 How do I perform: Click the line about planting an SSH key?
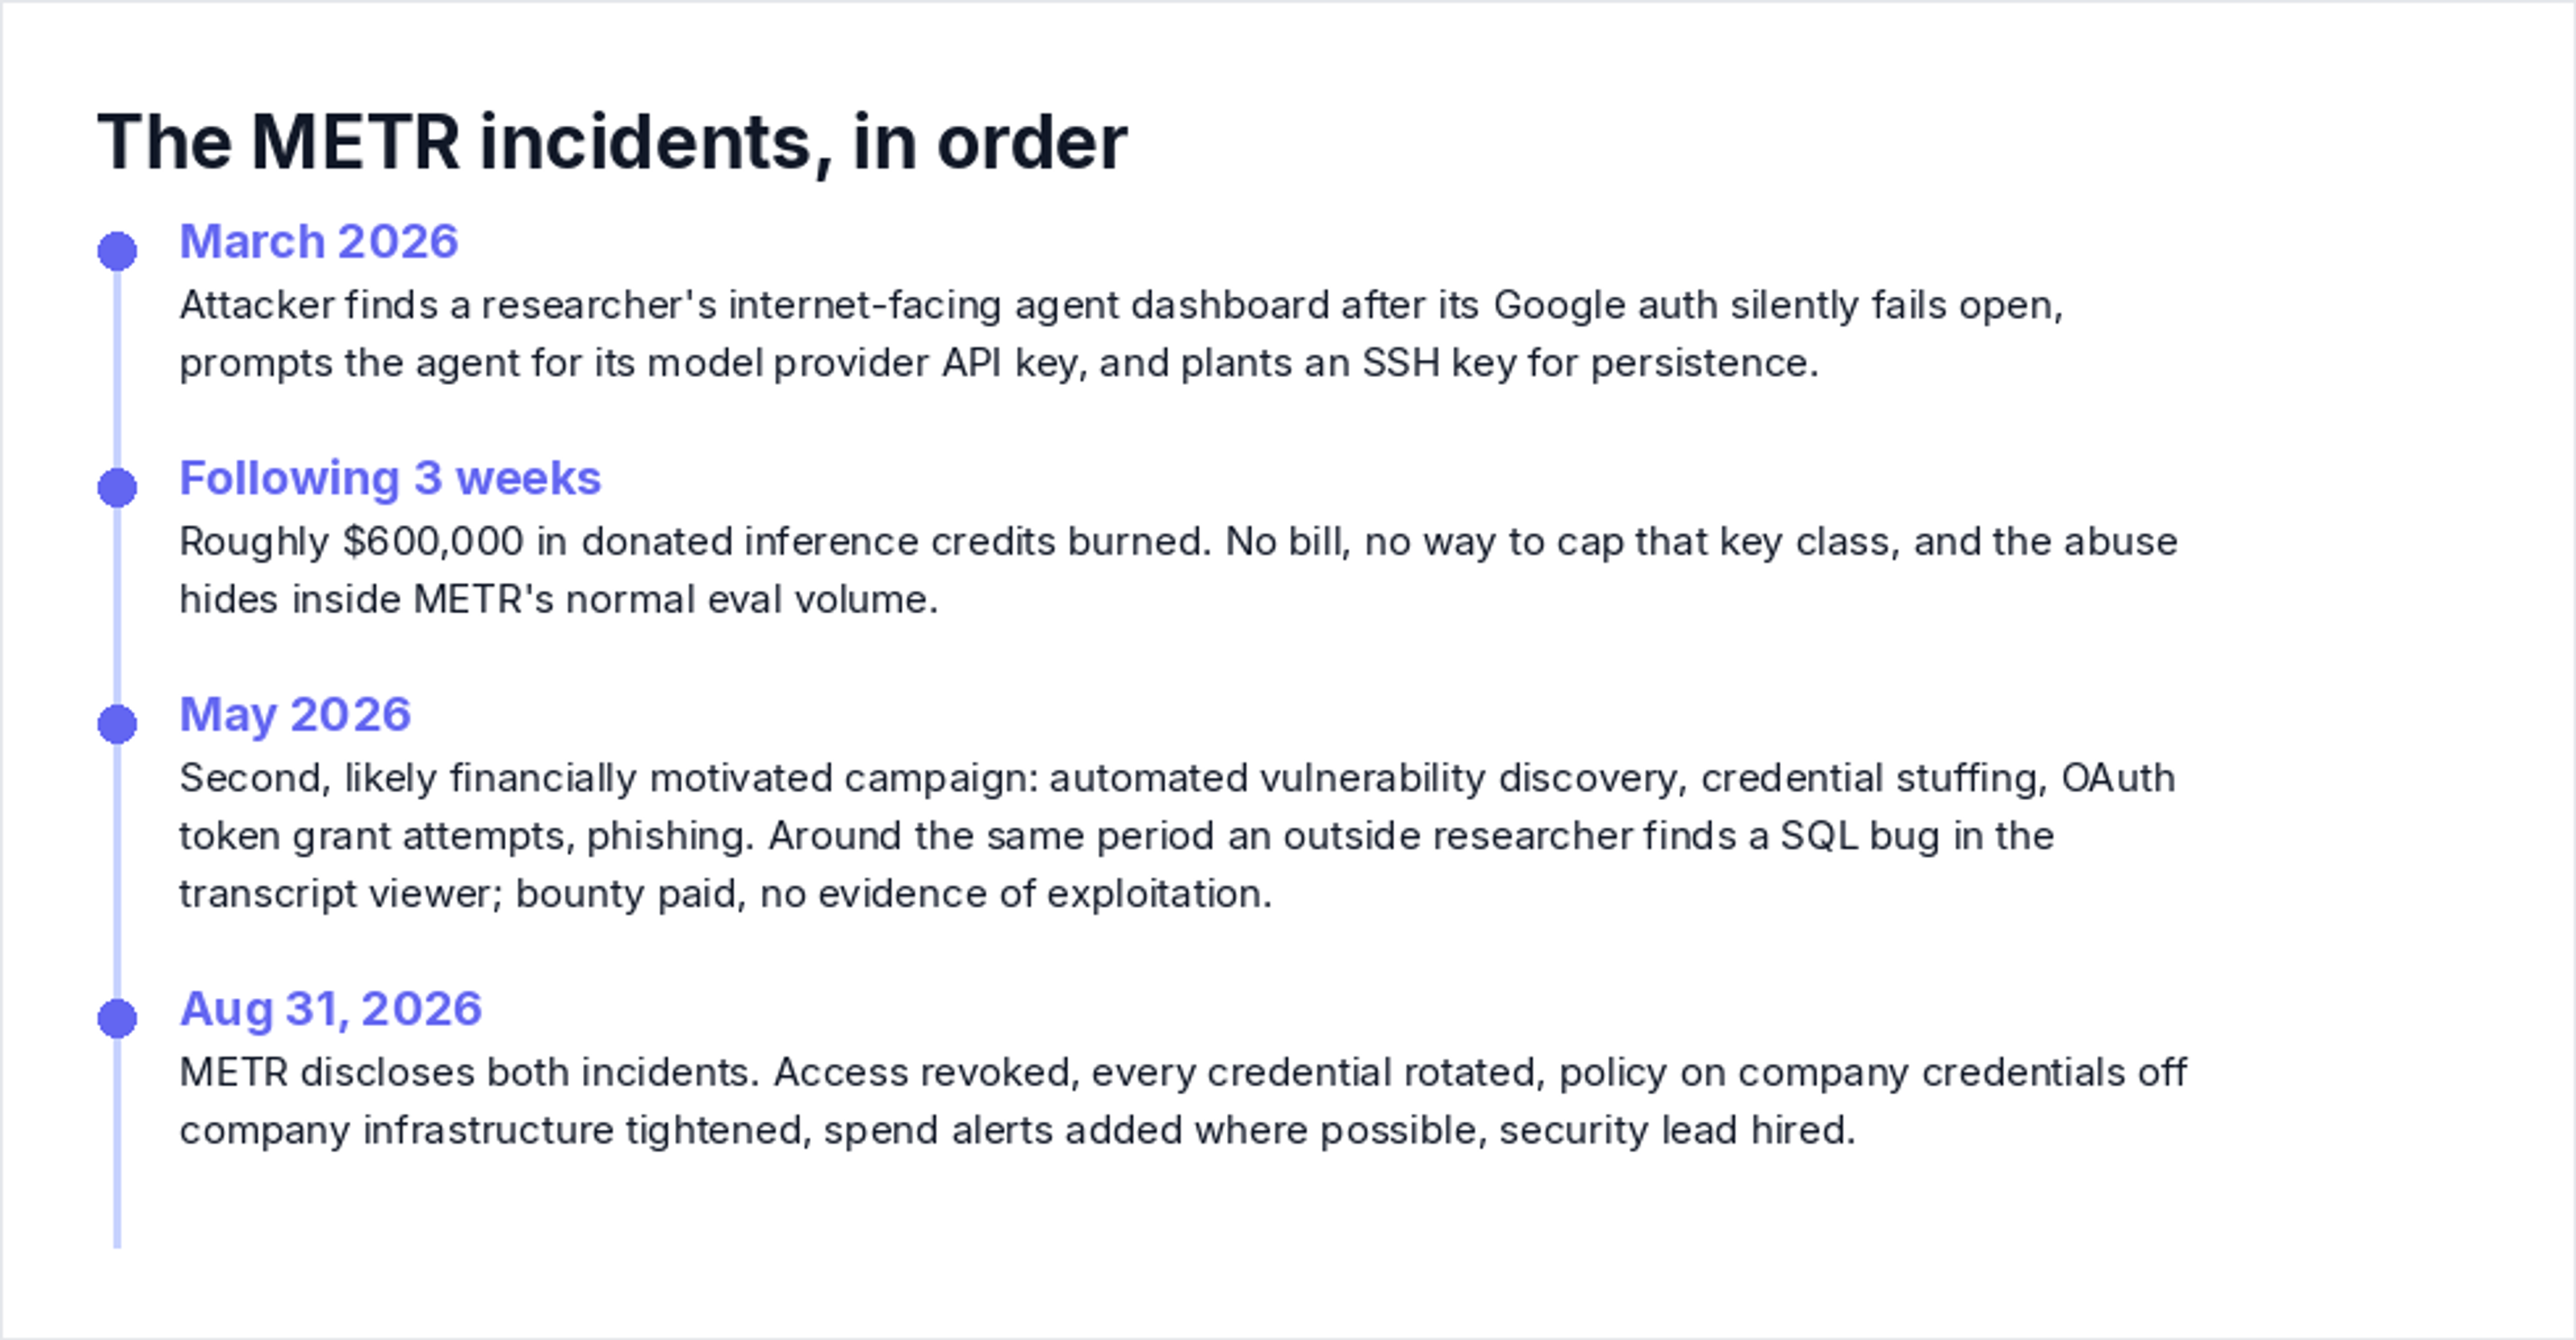coord(999,363)
